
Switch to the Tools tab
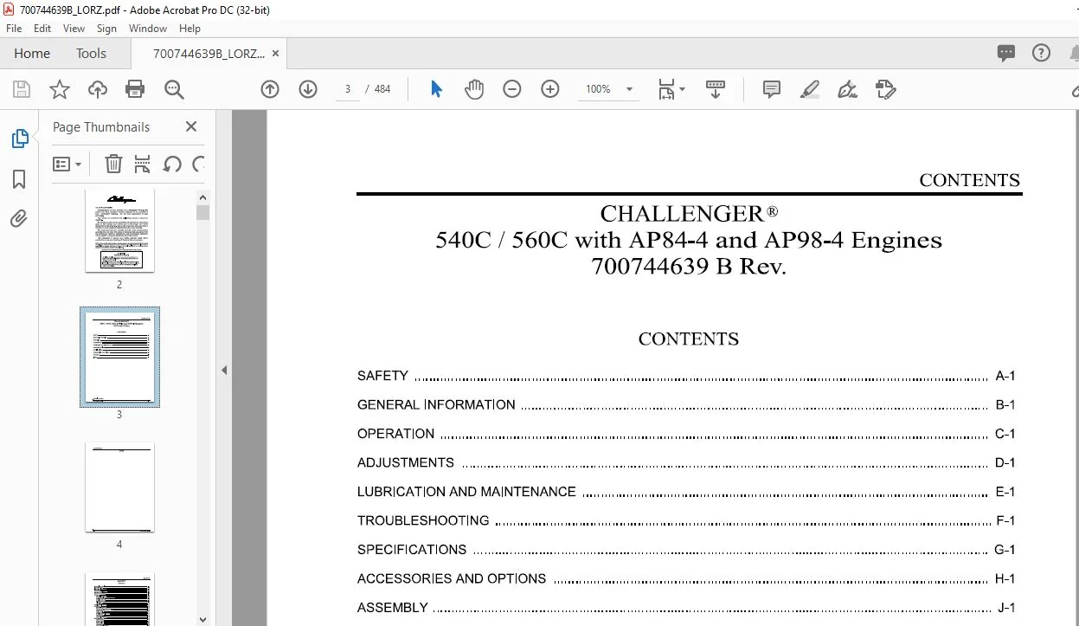coord(91,53)
